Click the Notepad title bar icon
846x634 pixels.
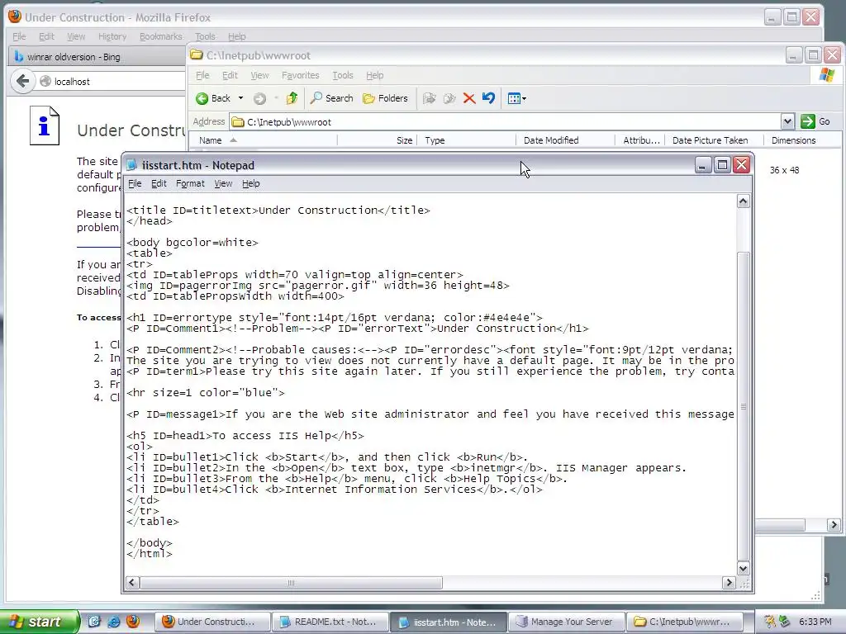pyautogui.click(x=131, y=165)
